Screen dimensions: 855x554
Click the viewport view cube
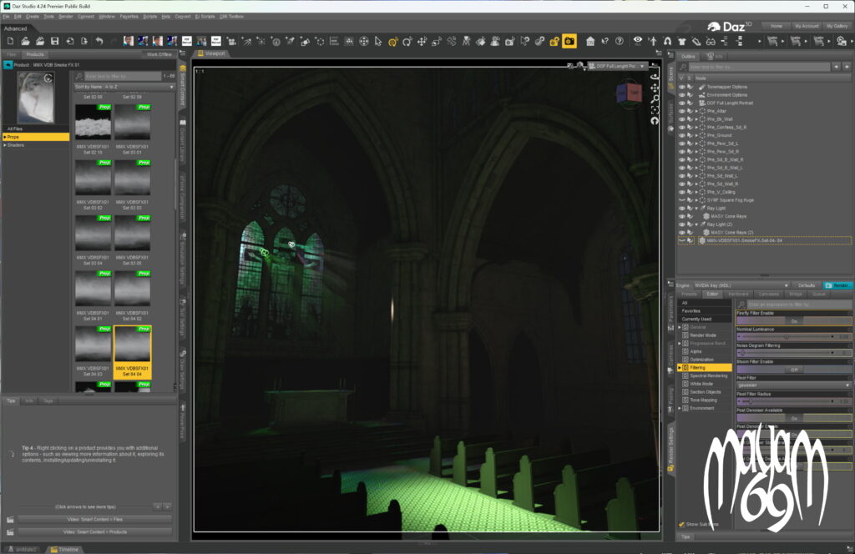[x=629, y=93]
